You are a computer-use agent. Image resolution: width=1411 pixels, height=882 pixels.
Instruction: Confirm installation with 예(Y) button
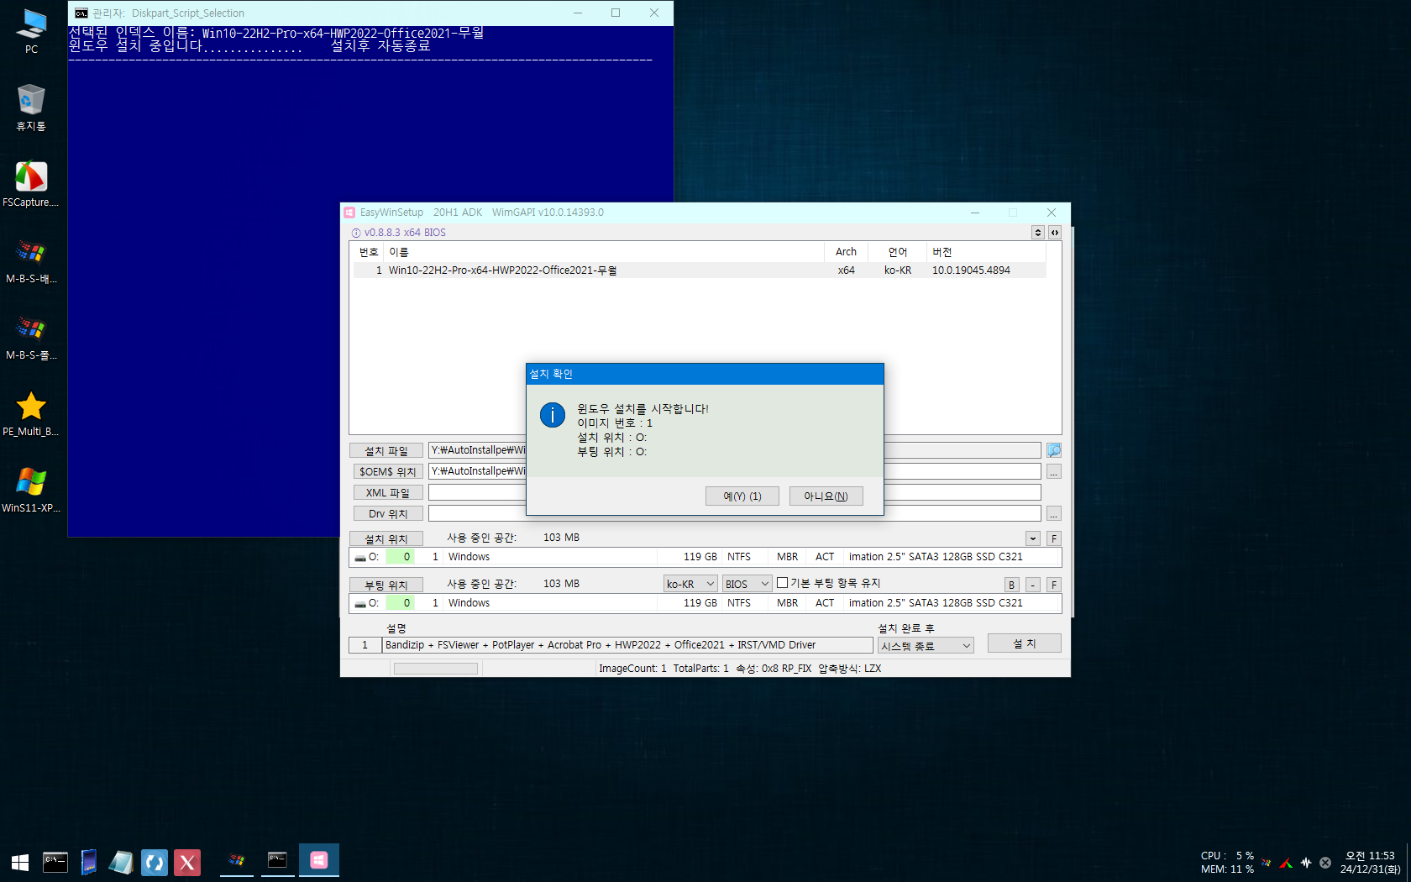(742, 496)
